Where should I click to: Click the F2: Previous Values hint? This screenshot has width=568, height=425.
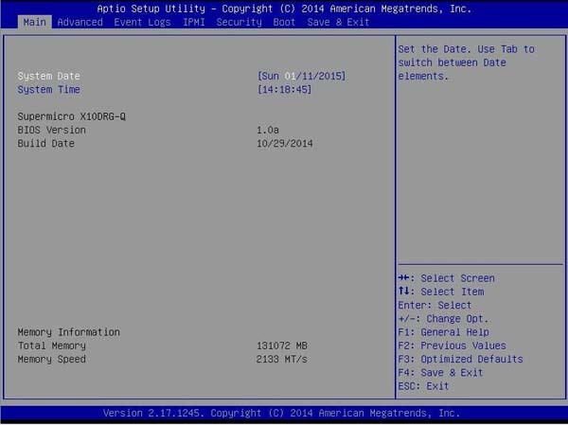[x=453, y=345]
